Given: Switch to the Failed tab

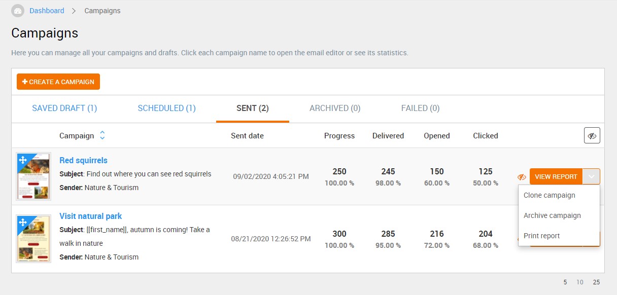Looking at the screenshot, I should tap(420, 108).
